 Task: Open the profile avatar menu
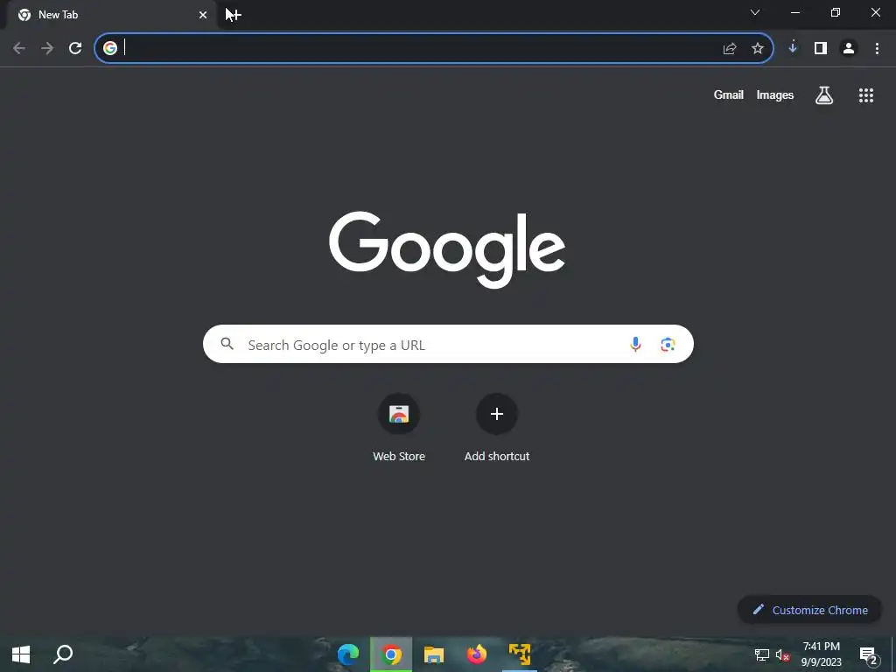coord(849,49)
